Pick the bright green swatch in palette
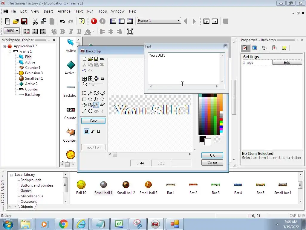Screen dimensions: 306x230 tap(221, 122)
